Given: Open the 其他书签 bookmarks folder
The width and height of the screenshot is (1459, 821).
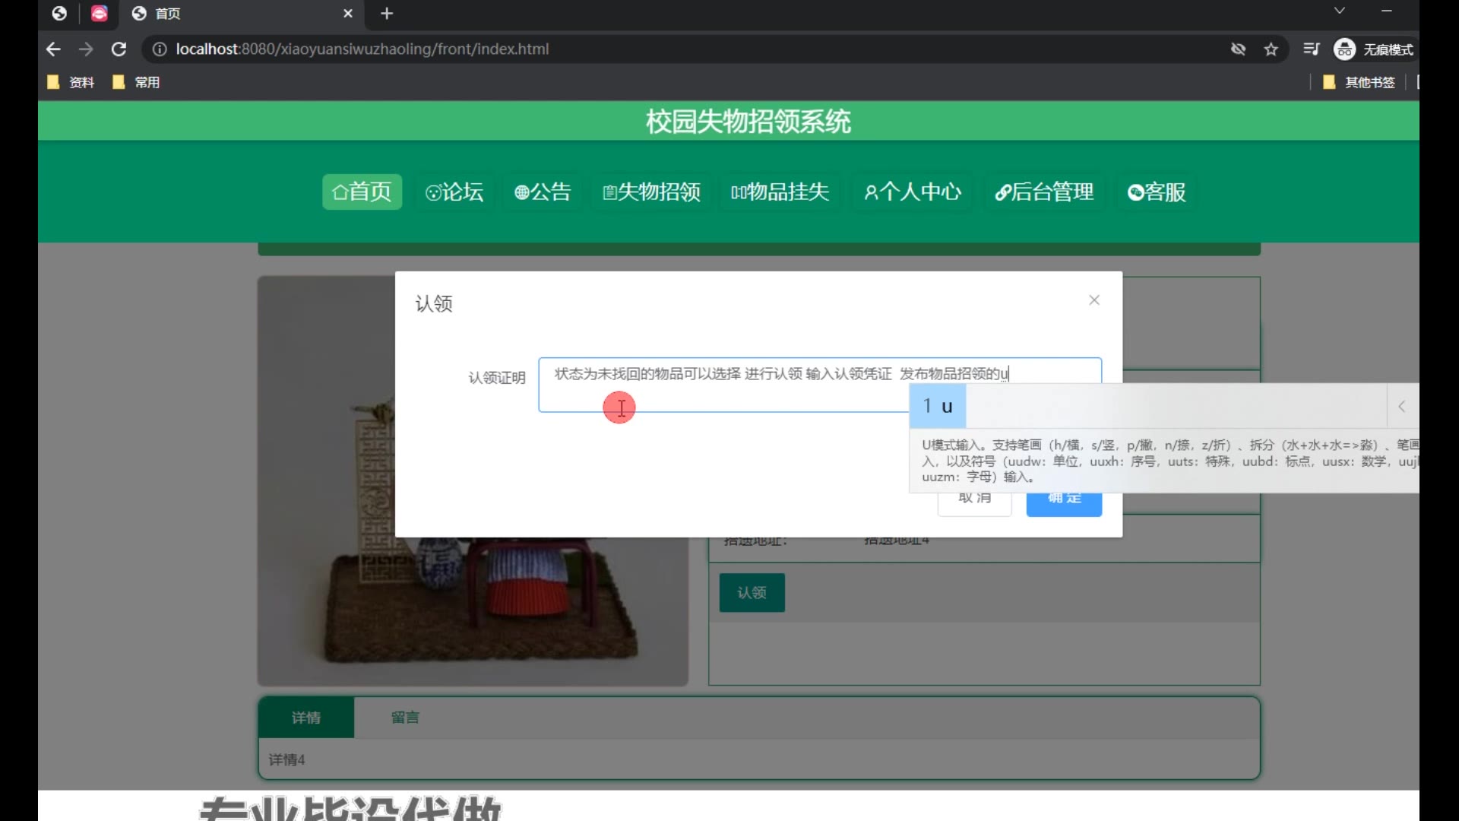Looking at the screenshot, I should [x=1360, y=82].
